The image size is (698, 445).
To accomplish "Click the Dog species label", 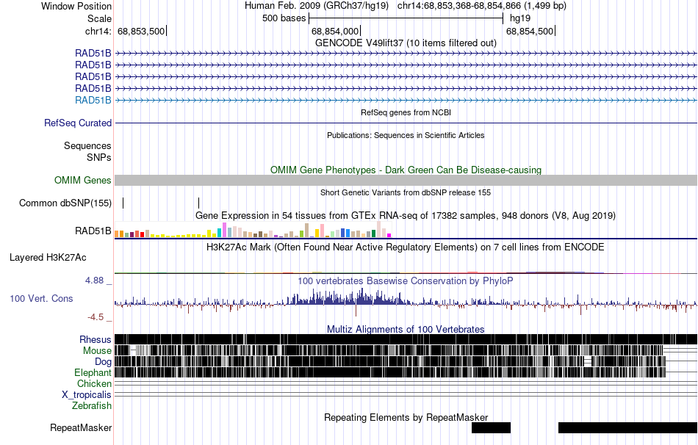I will click(x=103, y=362).
